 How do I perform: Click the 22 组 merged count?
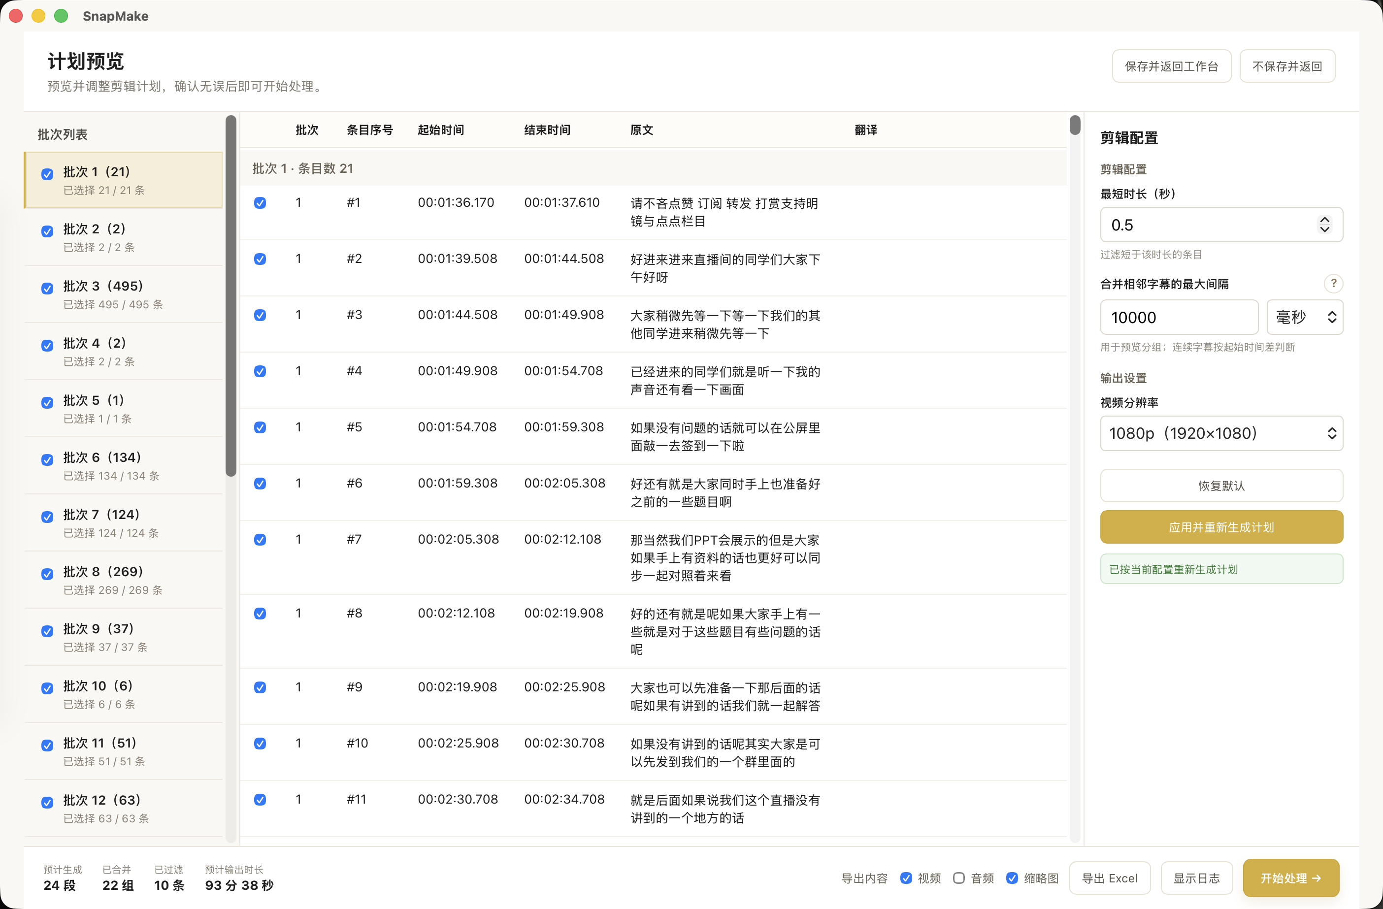(x=118, y=885)
